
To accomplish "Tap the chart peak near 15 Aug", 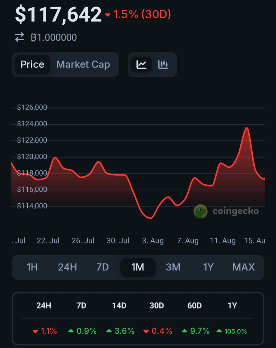I will tap(247, 128).
